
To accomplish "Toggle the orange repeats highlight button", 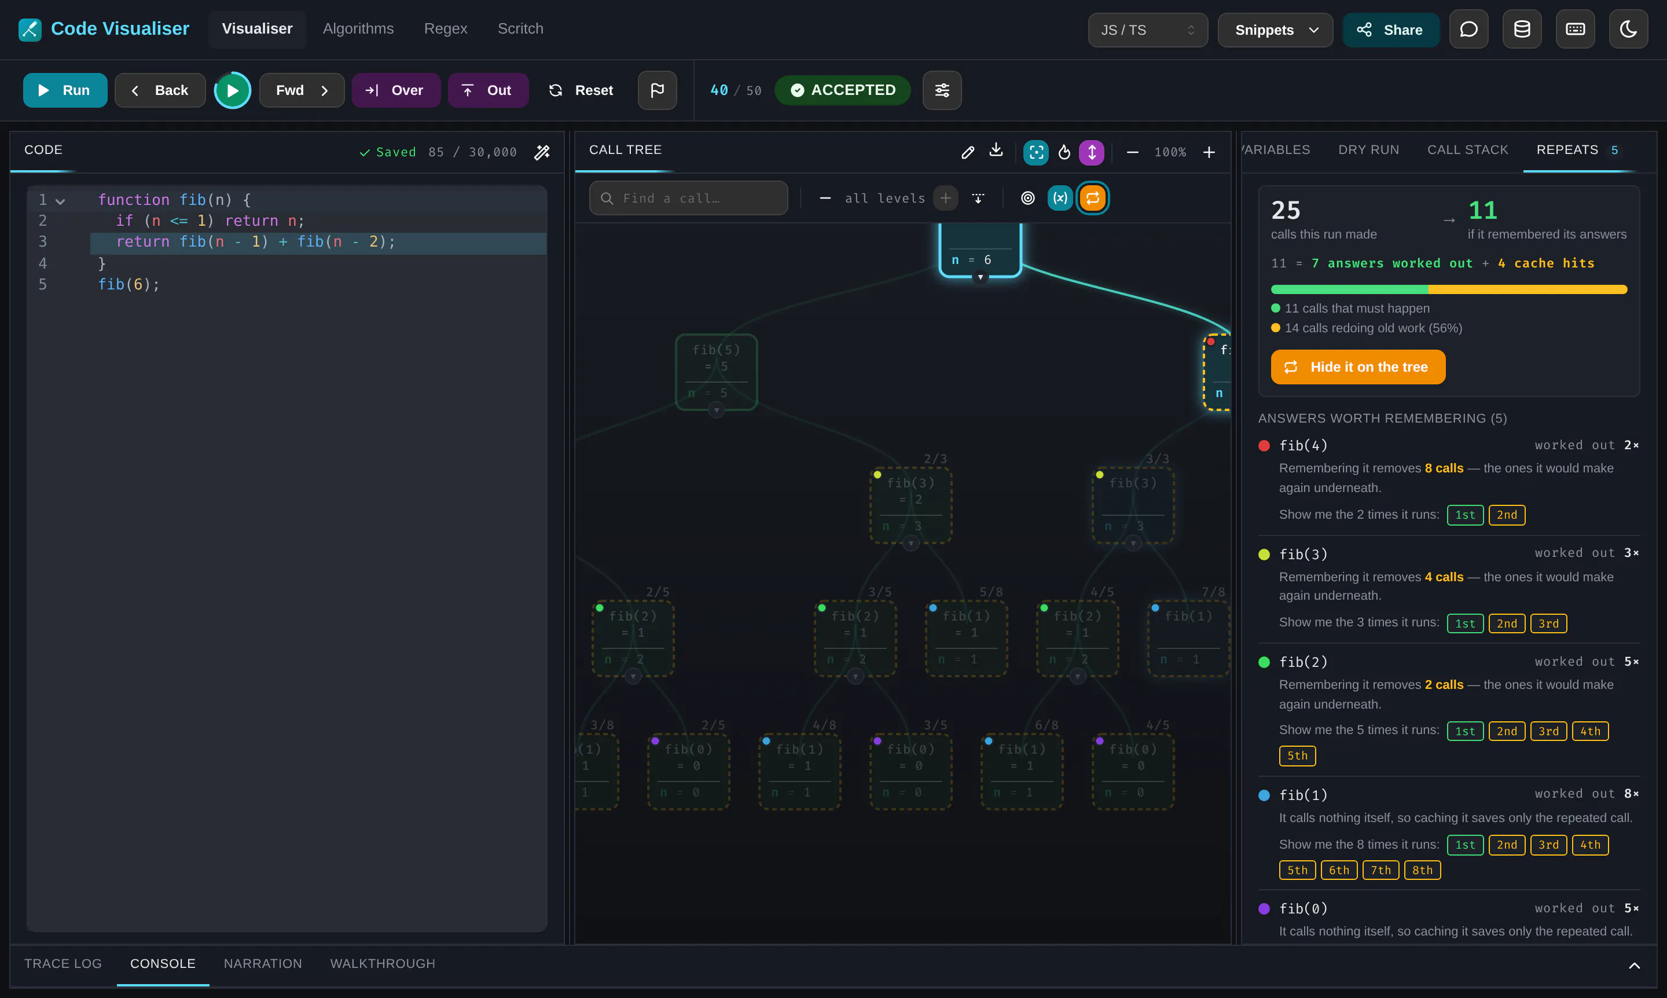I will 1092,198.
